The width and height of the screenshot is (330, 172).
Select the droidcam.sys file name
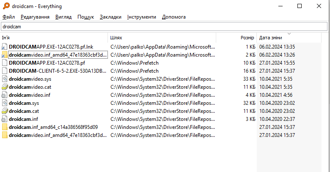24,103
